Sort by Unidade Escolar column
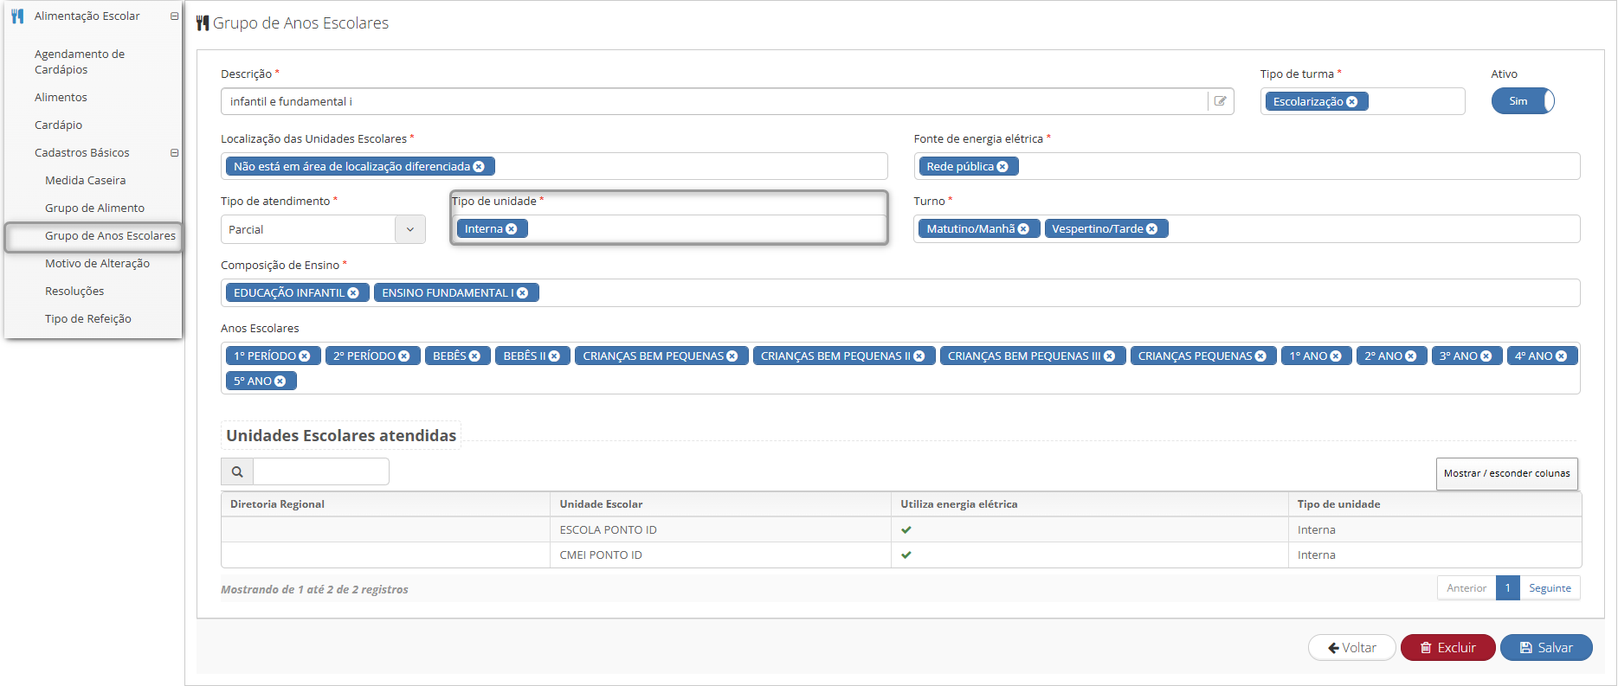Image resolution: width=1618 pixels, height=686 pixels. click(x=720, y=504)
